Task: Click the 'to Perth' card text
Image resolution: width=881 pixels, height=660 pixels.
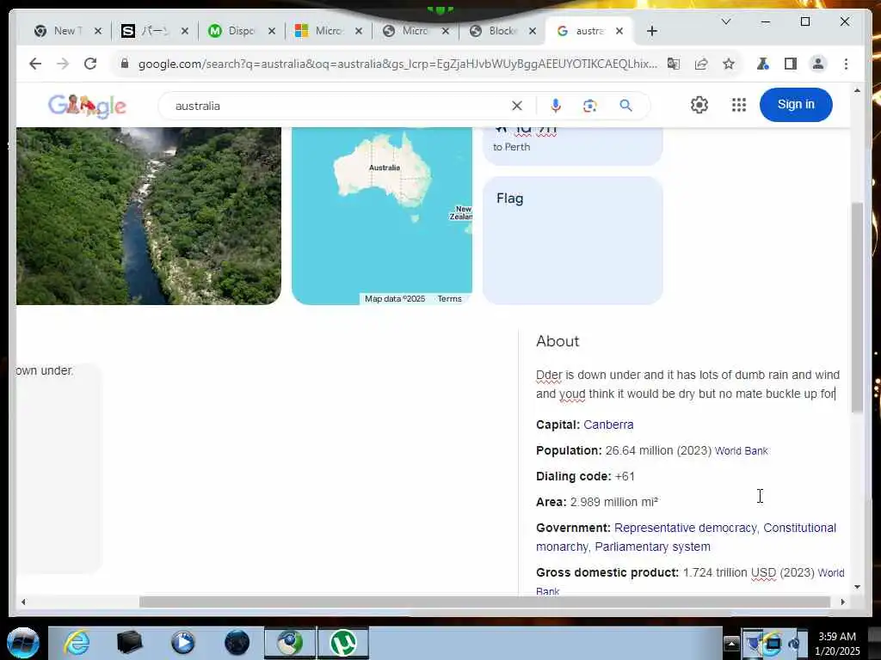Action: click(x=511, y=147)
